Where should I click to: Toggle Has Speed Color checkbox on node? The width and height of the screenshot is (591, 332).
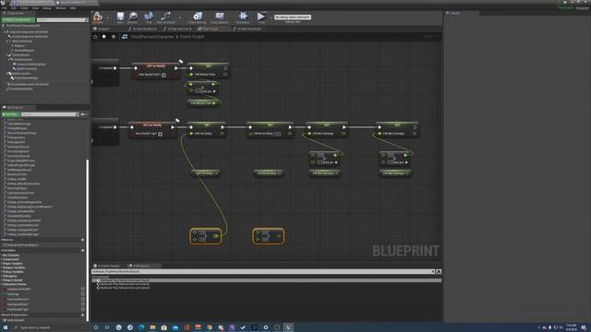pyautogui.click(x=164, y=75)
